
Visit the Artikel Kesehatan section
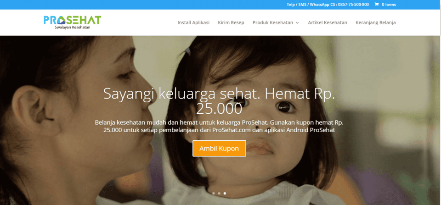[x=328, y=22]
